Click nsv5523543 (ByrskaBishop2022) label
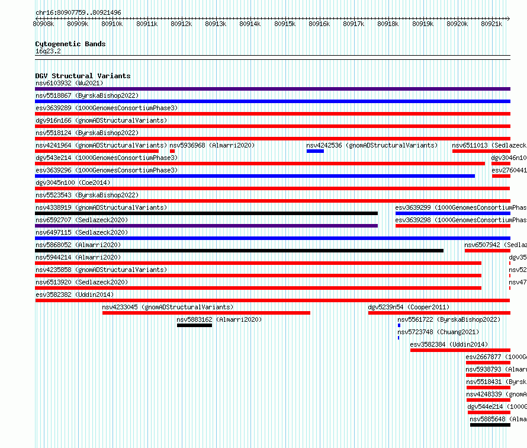This screenshot has height=448, width=527. [87, 195]
